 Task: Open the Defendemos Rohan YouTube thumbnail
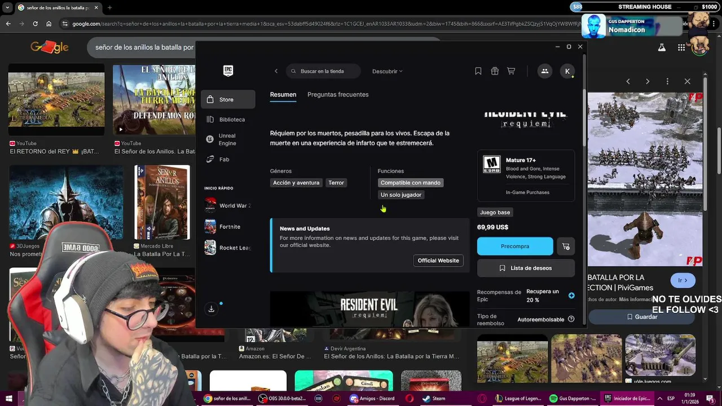coord(154,100)
